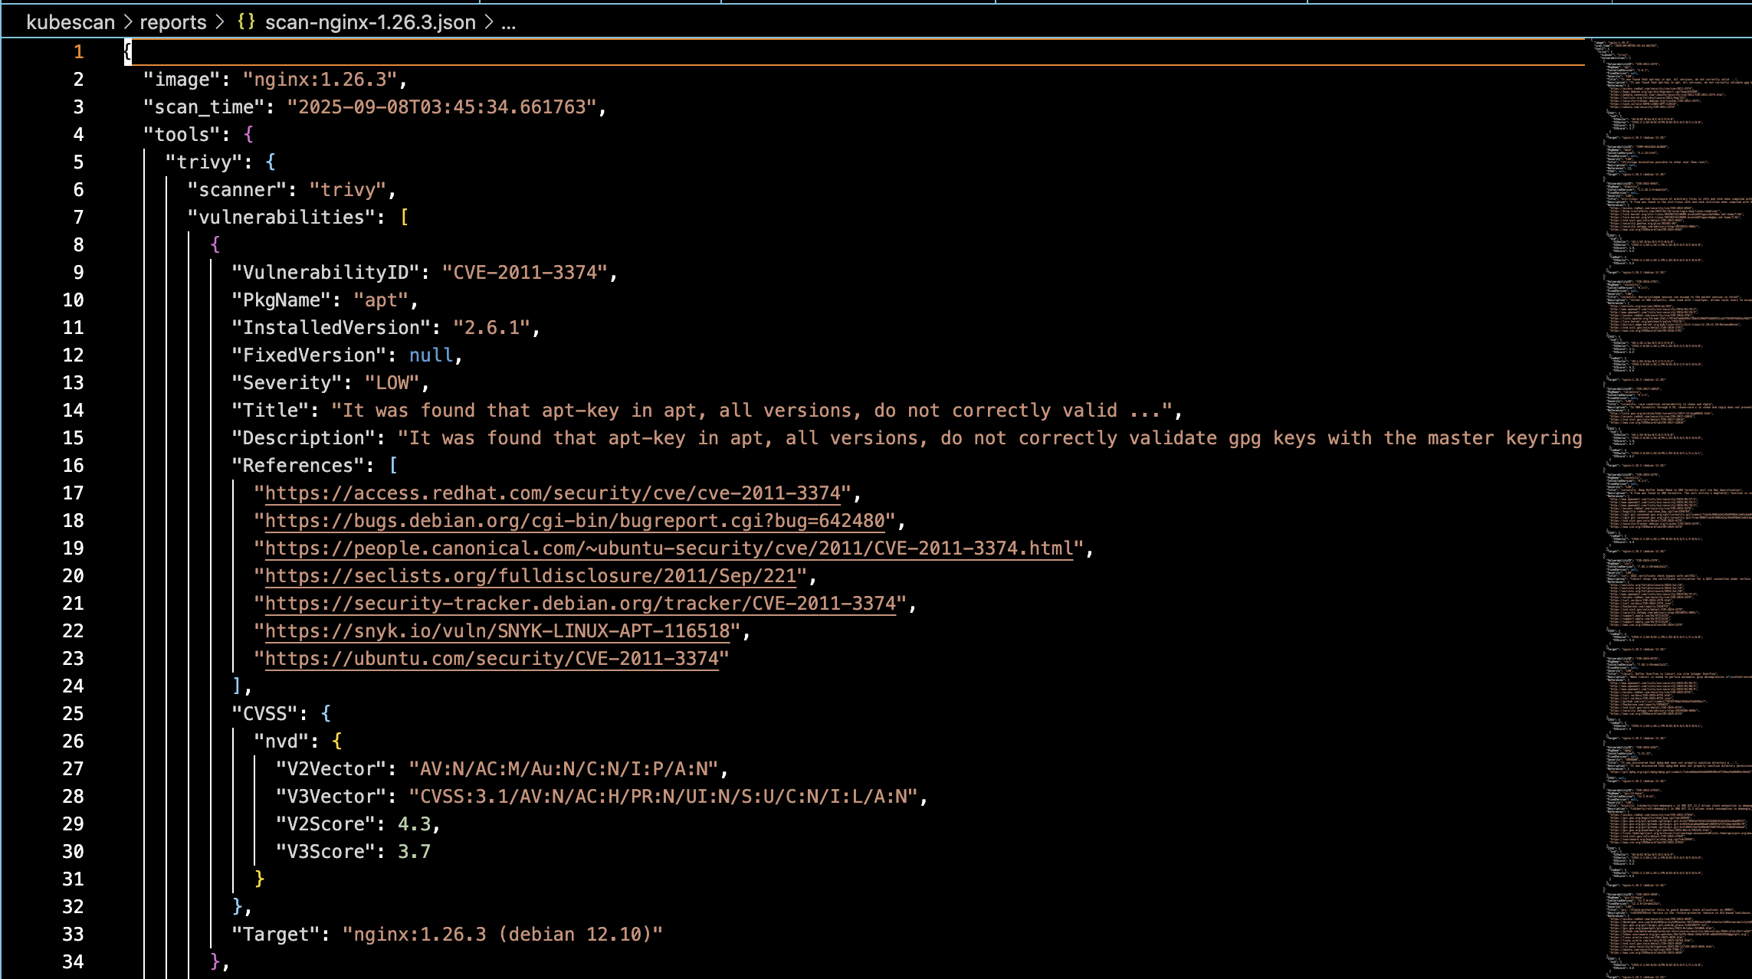Click the JSON braces file icon in breadcrumb
1752x979 pixels.
(246, 21)
